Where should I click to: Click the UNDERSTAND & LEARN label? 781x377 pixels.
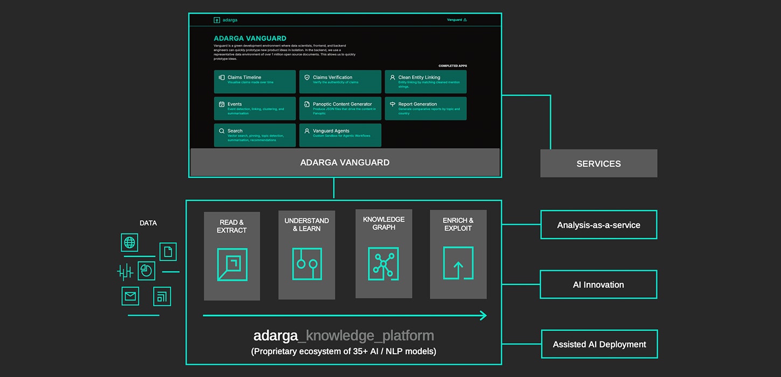coord(306,225)
